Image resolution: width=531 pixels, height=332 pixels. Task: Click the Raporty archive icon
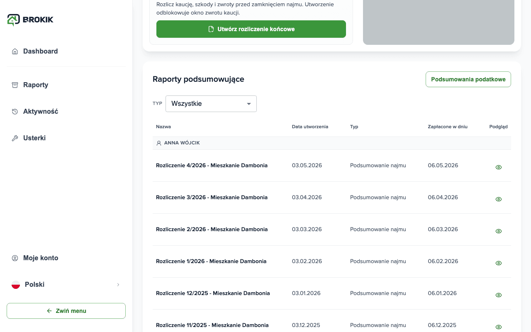click(15, 85)
